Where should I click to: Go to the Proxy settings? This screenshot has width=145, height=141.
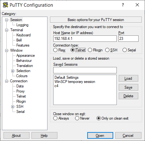pos(21,91)
